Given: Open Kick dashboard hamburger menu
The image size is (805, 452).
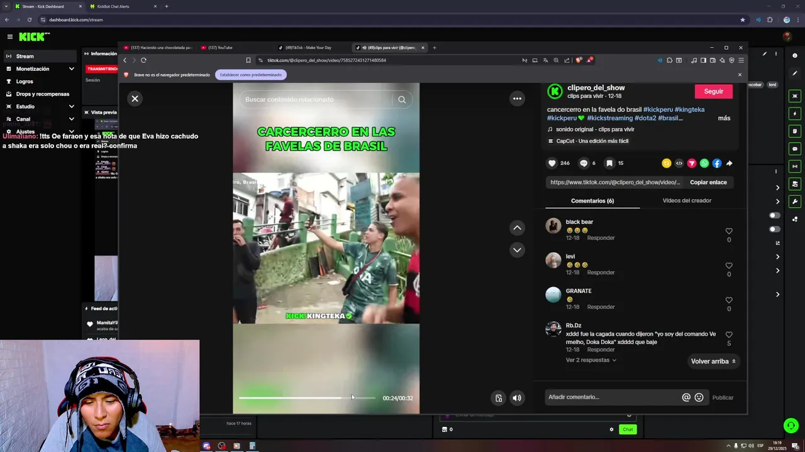Looking at the screenshot, I should pos(9,37).
